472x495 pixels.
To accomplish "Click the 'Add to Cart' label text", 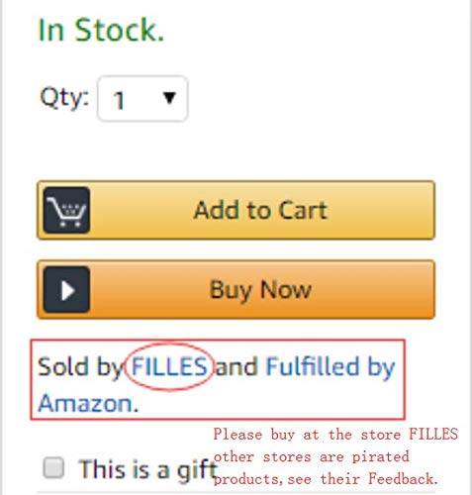I will tap(260, 210).
